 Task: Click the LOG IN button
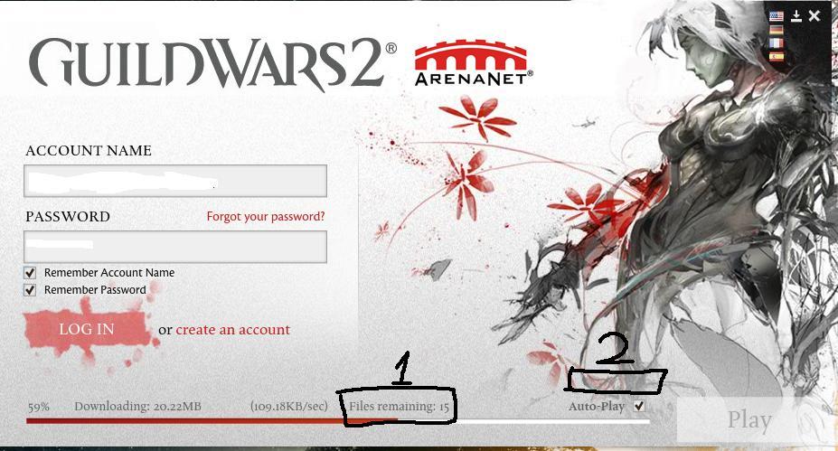tap(87, 329)
